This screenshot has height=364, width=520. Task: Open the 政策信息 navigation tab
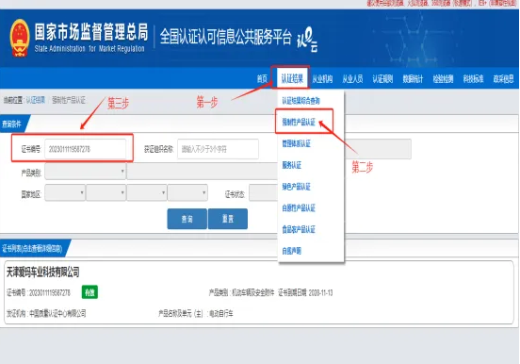pos(503,78)
